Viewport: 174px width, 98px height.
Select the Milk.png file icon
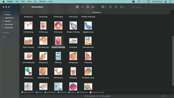[58, 56]
